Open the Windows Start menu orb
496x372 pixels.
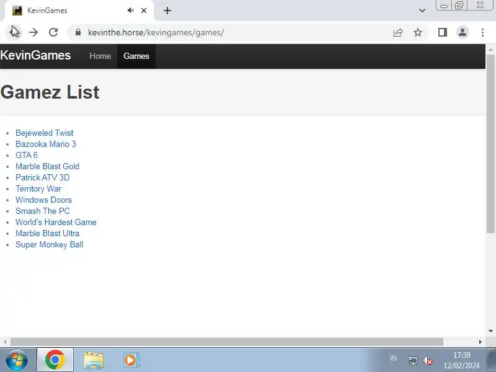tap(17, 360)
